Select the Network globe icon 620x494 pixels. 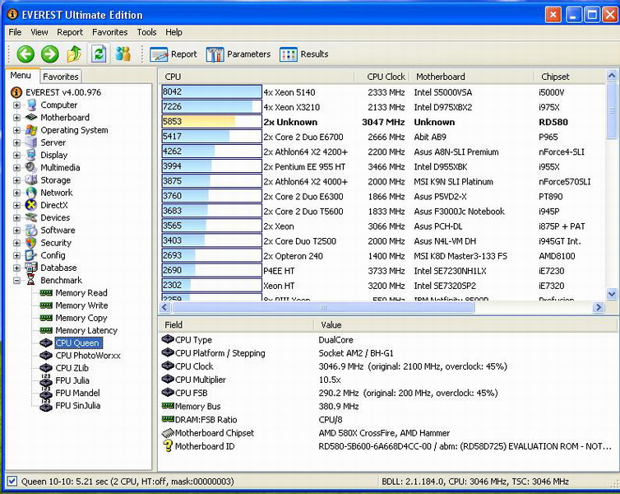[31, 193]
